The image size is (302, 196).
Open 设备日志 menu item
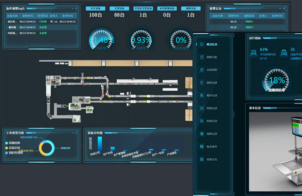point(212,159)
